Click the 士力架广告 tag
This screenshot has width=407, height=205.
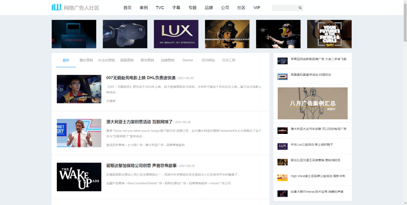point(135,145)
